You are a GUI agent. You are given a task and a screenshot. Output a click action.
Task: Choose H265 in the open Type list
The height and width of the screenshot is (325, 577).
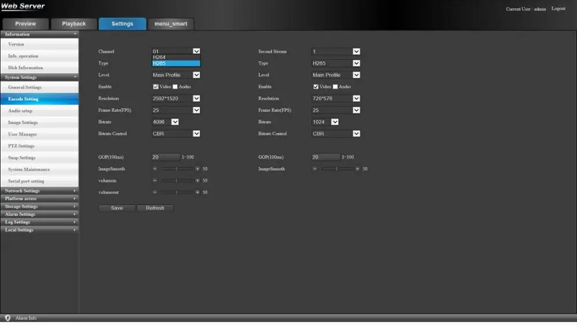pos(176,63)
